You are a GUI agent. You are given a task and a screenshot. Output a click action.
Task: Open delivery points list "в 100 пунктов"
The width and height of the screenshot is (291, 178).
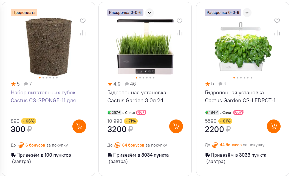(56, 155)
